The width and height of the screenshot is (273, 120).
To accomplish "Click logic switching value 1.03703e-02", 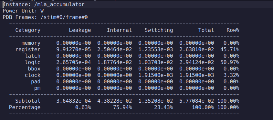I will 156,62.
